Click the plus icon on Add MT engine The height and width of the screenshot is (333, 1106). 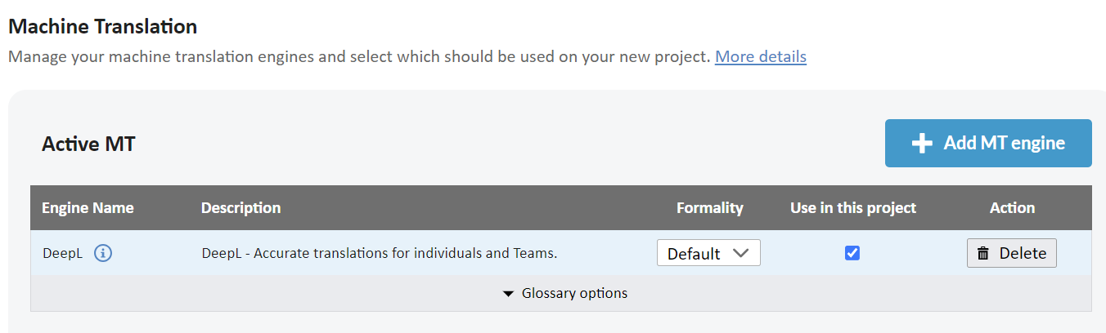[922, 144]
